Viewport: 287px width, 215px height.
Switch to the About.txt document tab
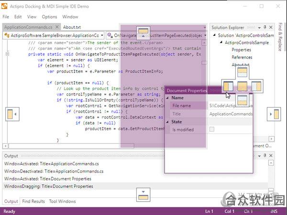coord(72,27)
